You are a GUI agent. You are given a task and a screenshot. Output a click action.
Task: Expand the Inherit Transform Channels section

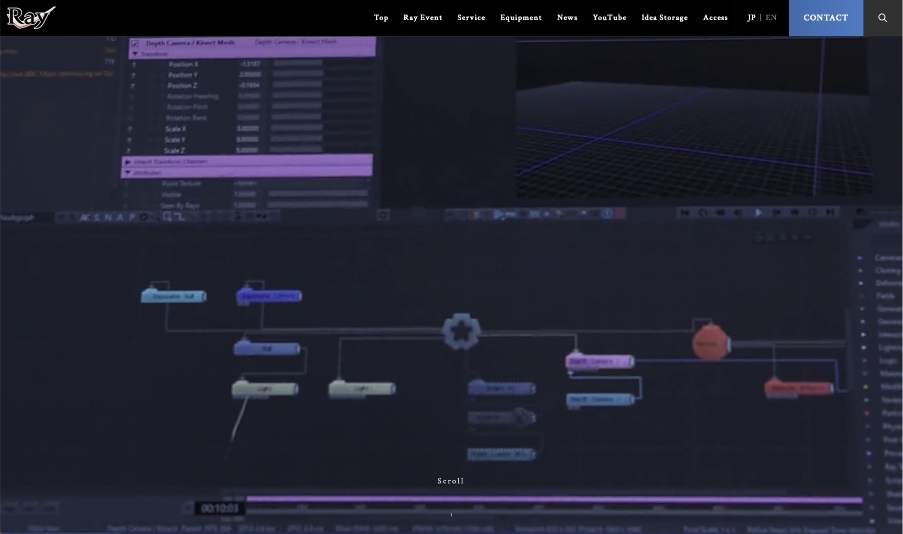[128, 162]
